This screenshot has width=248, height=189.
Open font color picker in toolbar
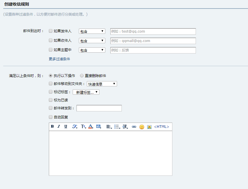[91, 127]
